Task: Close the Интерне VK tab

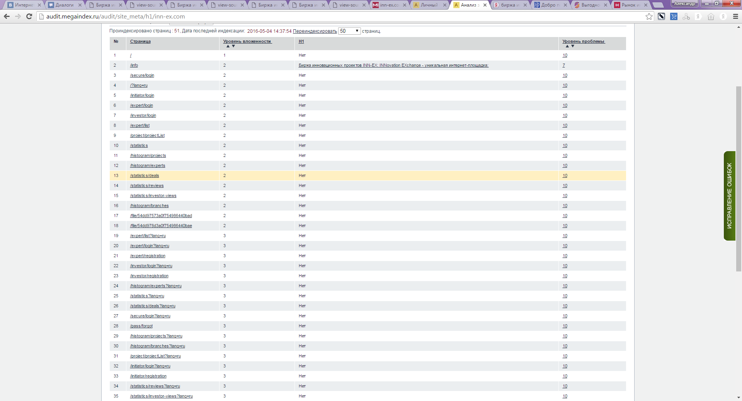Action: 39,5
